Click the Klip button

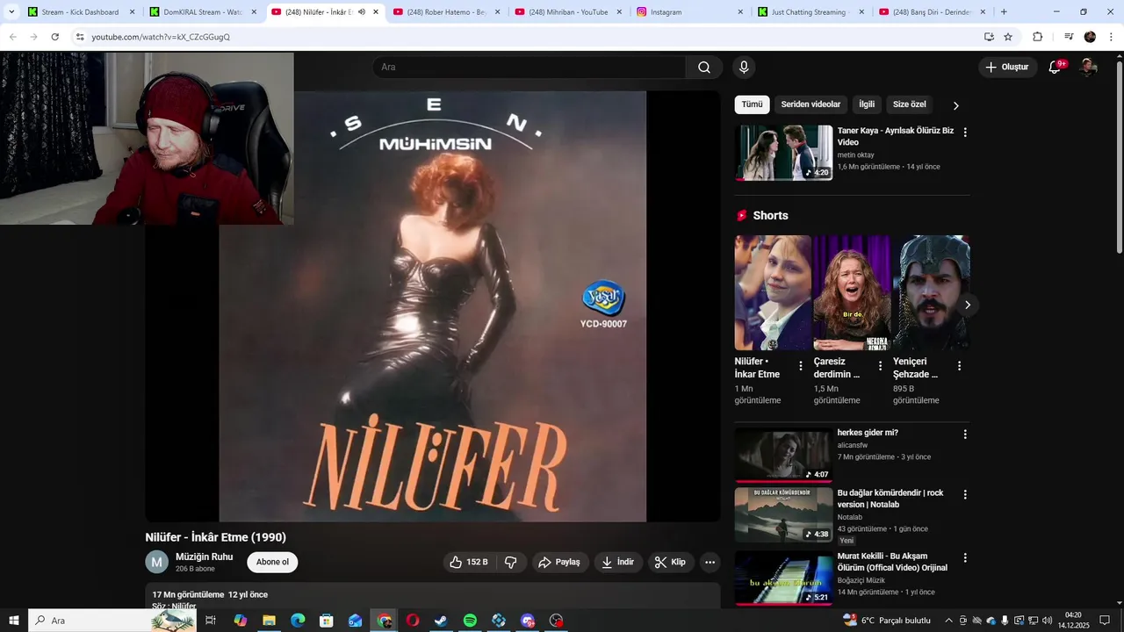(x=671, y=562)
